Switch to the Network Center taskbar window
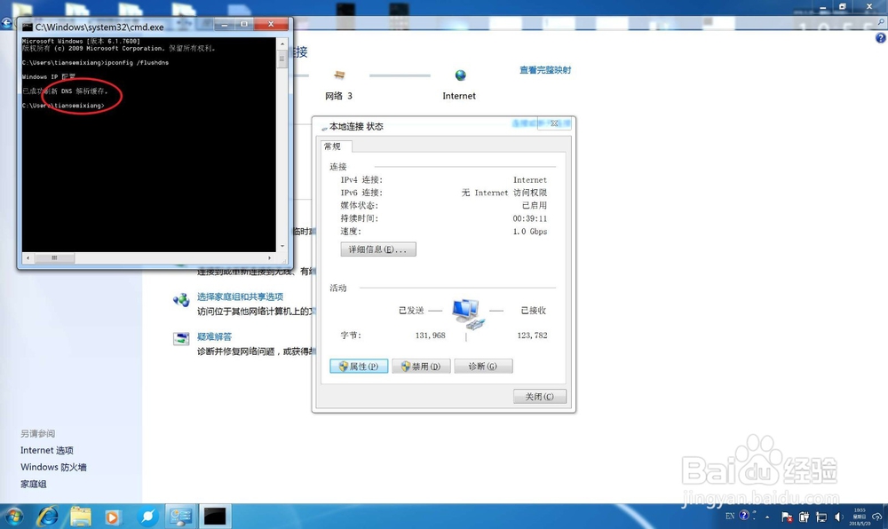 [181, 516]
